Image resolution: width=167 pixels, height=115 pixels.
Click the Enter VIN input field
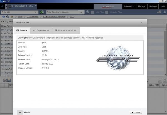[x=18, y=12]
